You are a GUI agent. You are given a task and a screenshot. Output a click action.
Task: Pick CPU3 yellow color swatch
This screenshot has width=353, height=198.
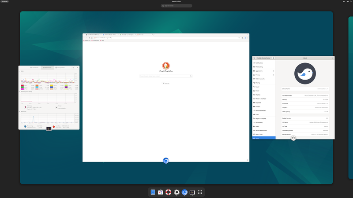coord(52,85)
